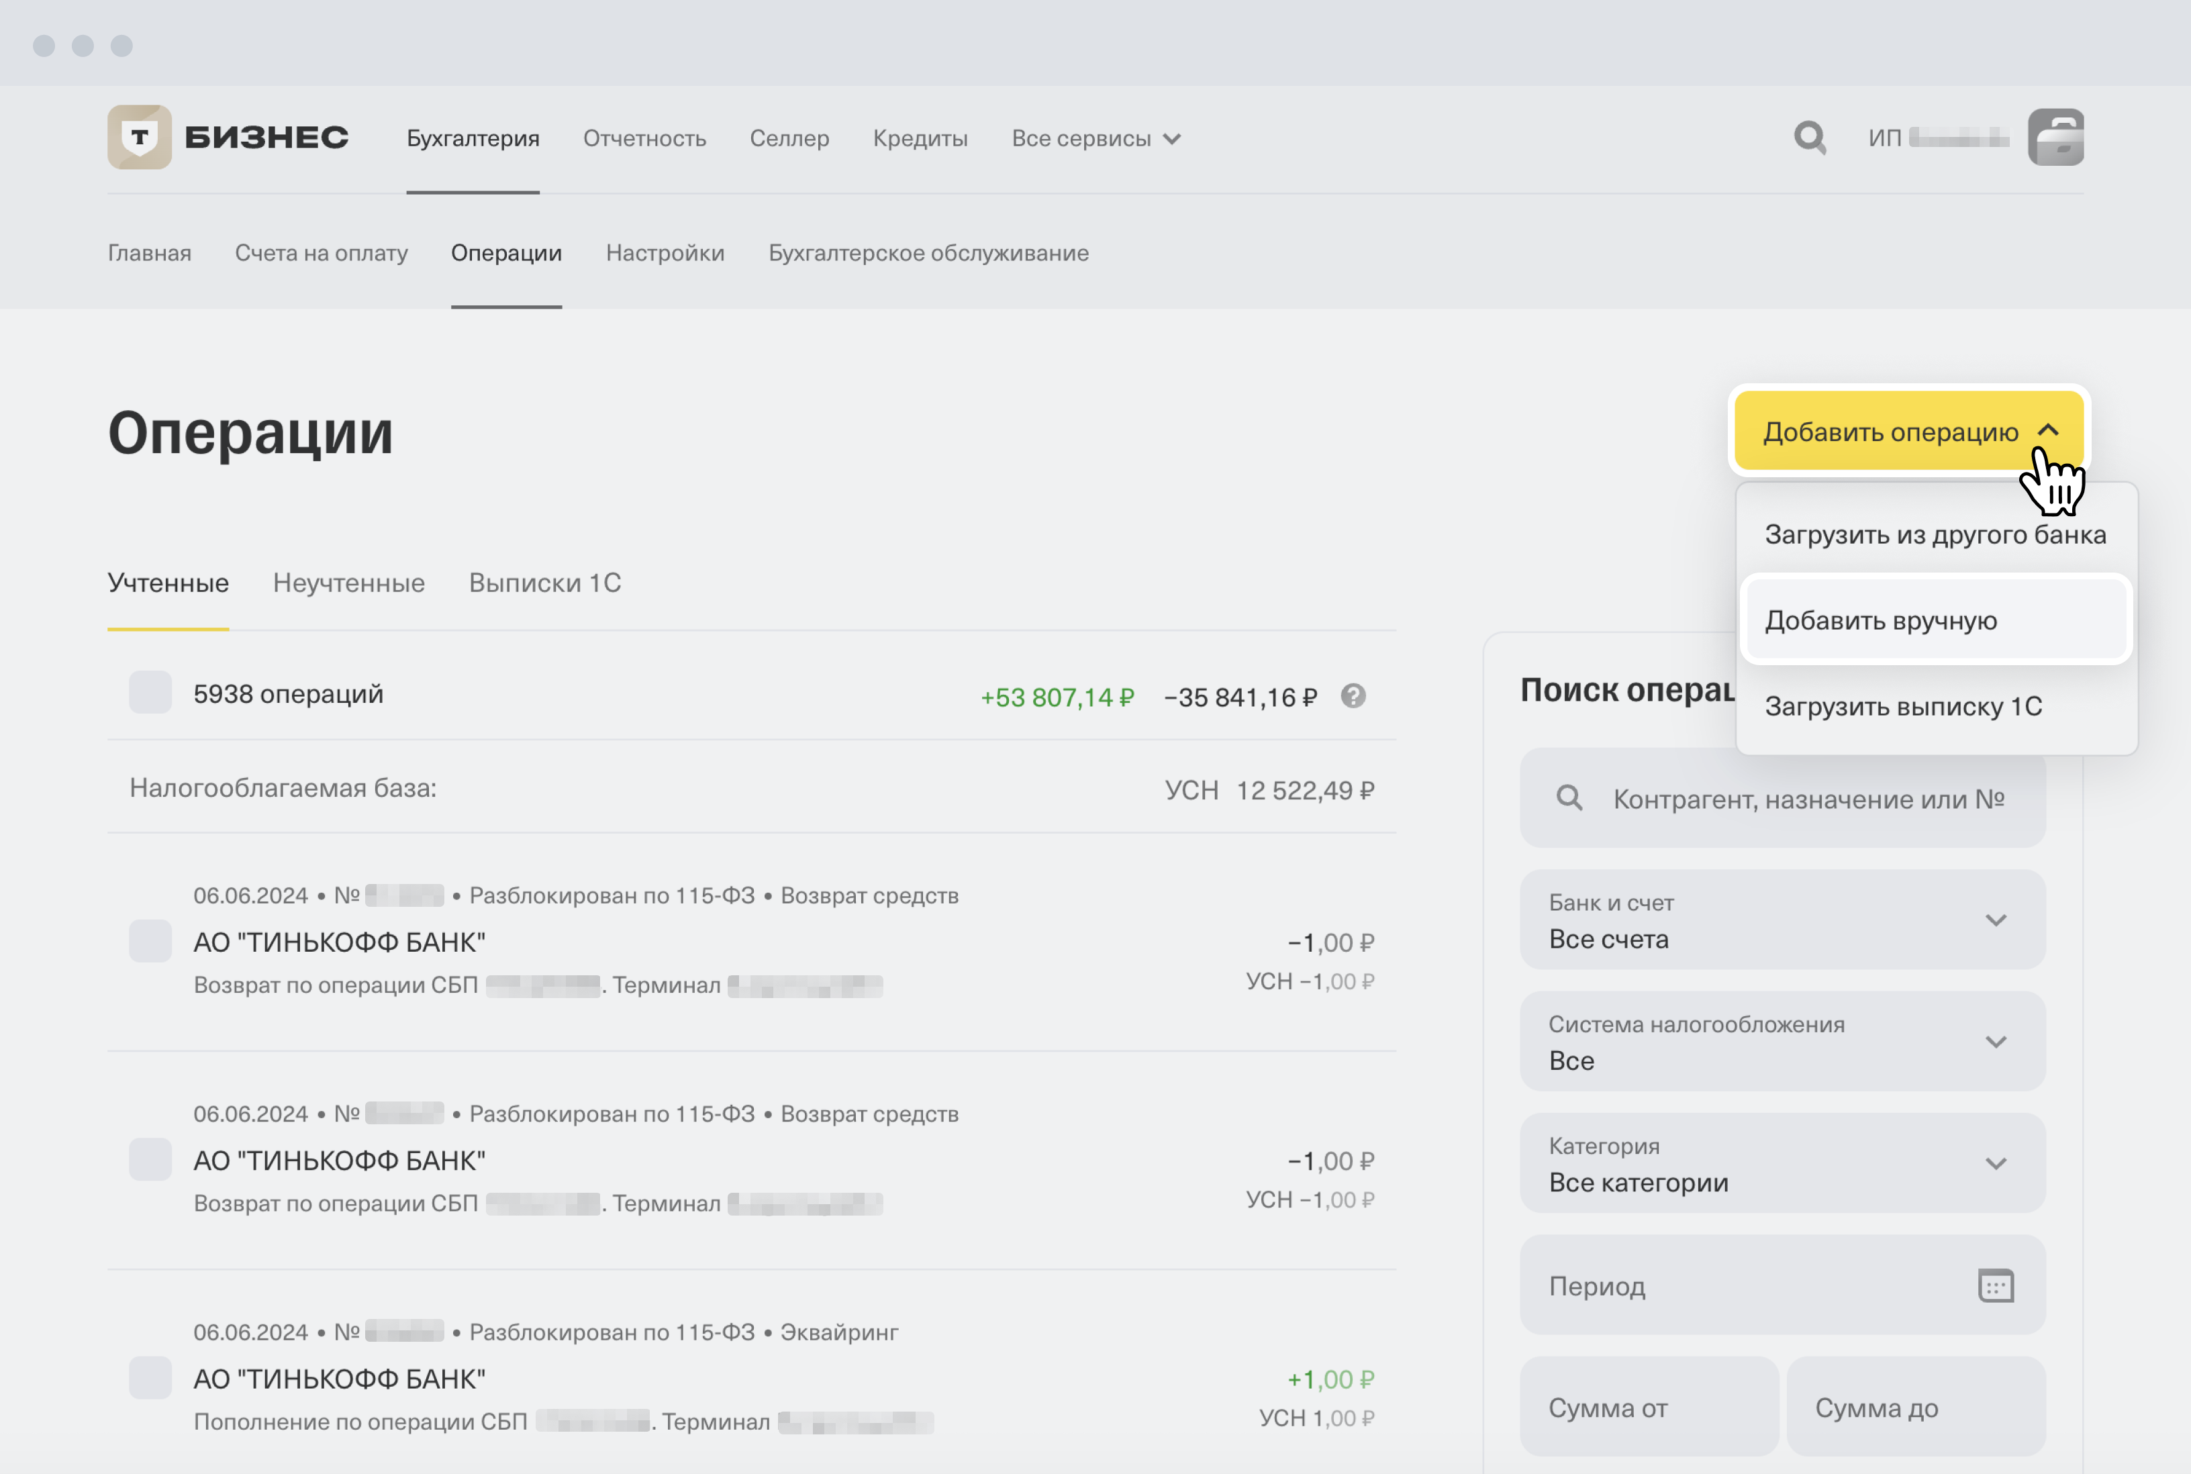Screen dimensions: 2191x1474
Task: Open the +1,00 ₽ Эквайринг operation
Action: (751, 1377)
